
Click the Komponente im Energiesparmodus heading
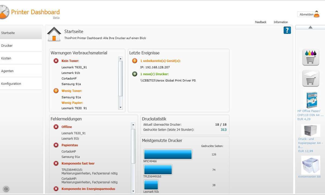(x=88, y=189)
